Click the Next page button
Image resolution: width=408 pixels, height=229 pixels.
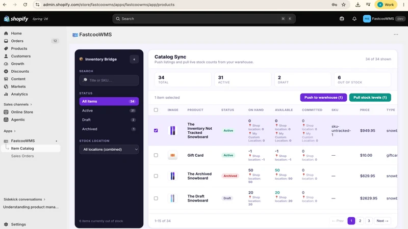pyautogui.click(x=382, y=221)
